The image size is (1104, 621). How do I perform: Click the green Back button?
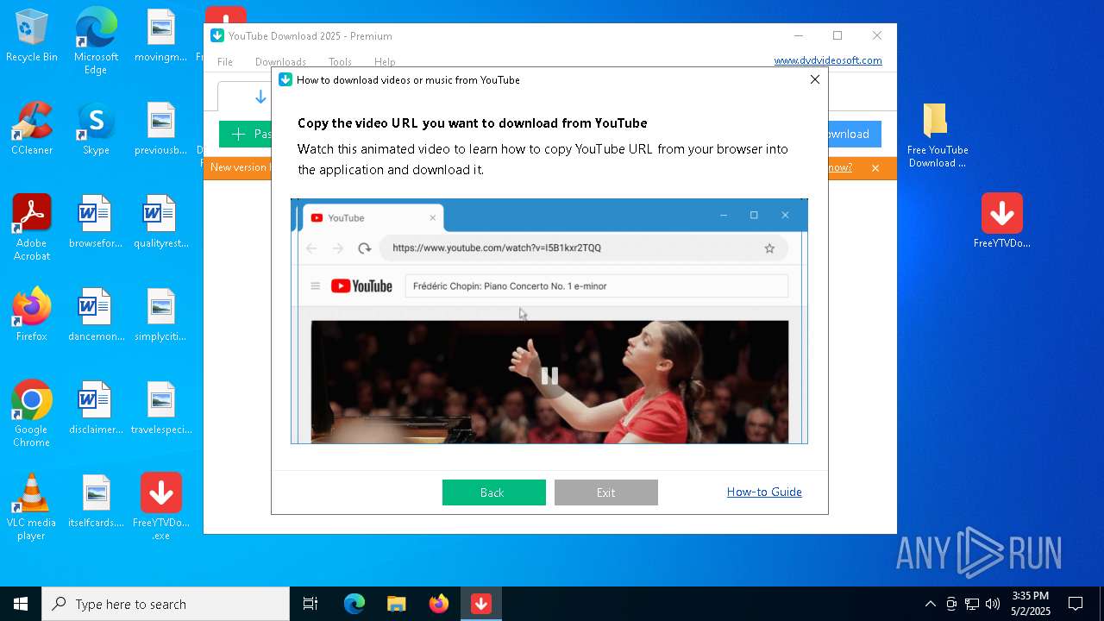tap(493, 492)
